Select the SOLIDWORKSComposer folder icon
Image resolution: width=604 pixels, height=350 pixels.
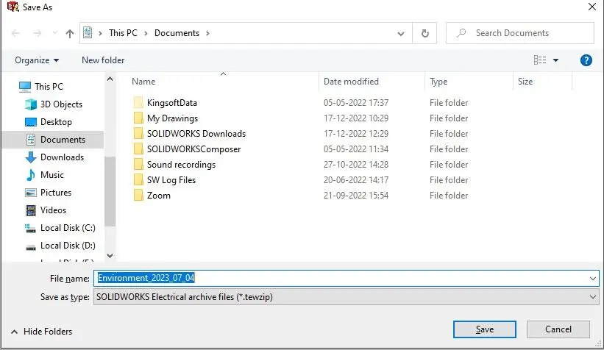click(x=138, y=149)
